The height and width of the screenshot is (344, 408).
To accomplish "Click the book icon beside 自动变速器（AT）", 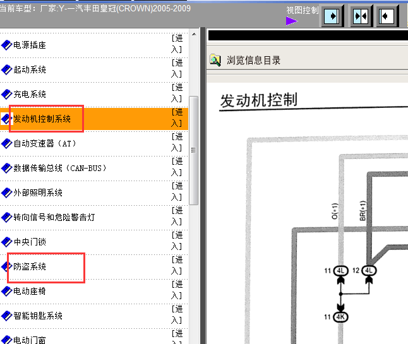I will (6, 143).
